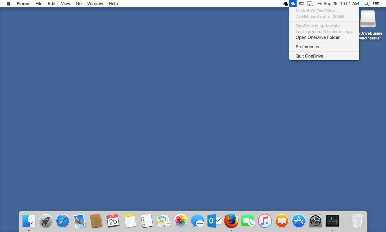Open Messages speech bubble icon
Viewport: 386px width, 232px height.
(198, 221)
